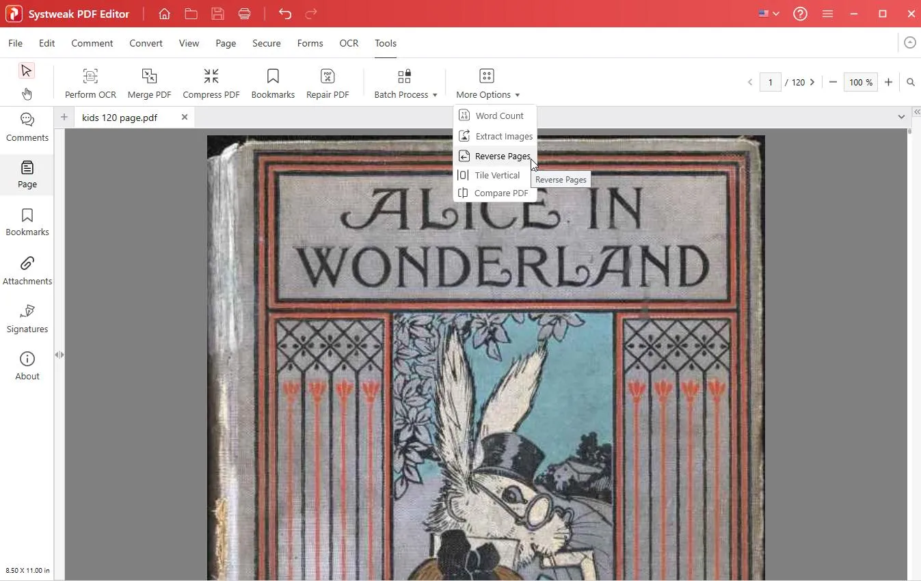
Task: Open the hamburger menu in title bar
Action: (x=827, y=14)
